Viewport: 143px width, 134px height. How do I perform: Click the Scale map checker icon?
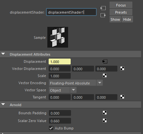pyautogui.click(x=105, y=75)
